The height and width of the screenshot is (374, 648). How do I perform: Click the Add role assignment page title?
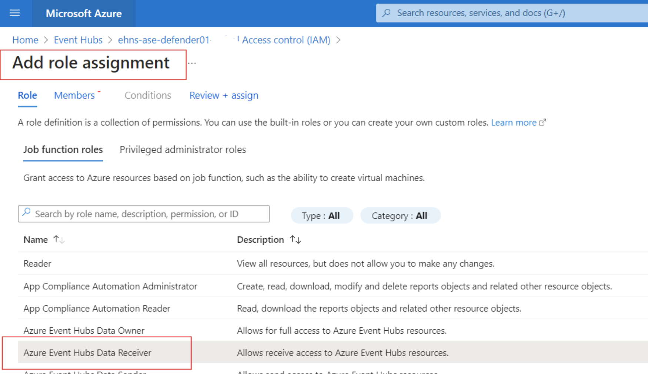[x=91, y=63]
